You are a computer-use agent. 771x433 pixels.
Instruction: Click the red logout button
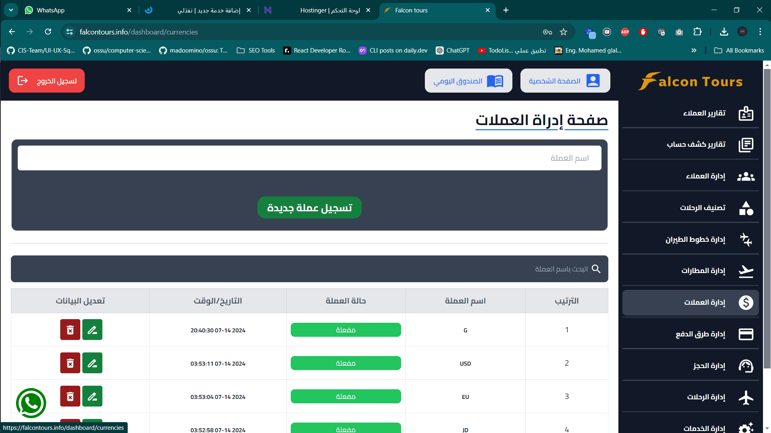point(47,81)
